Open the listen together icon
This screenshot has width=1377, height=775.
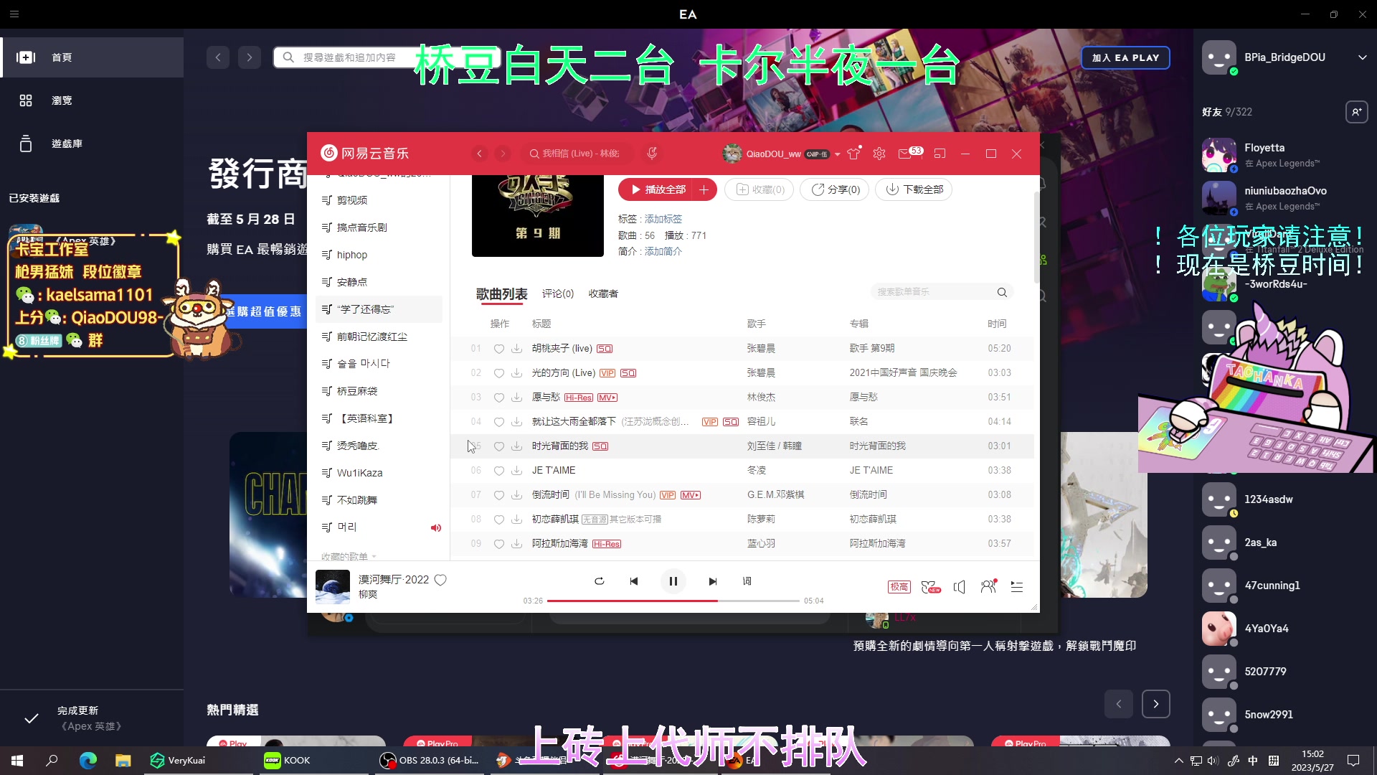(x=988, y=587)
